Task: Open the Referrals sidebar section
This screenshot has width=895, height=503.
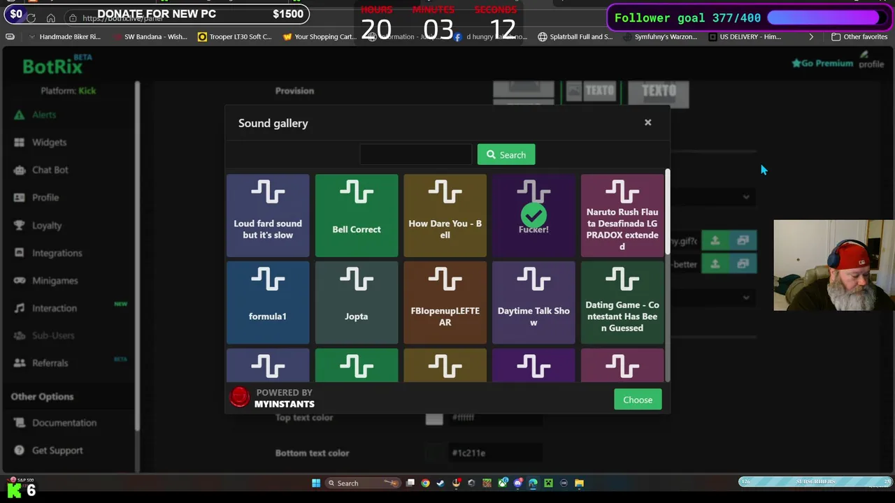Action: point(50,363)
